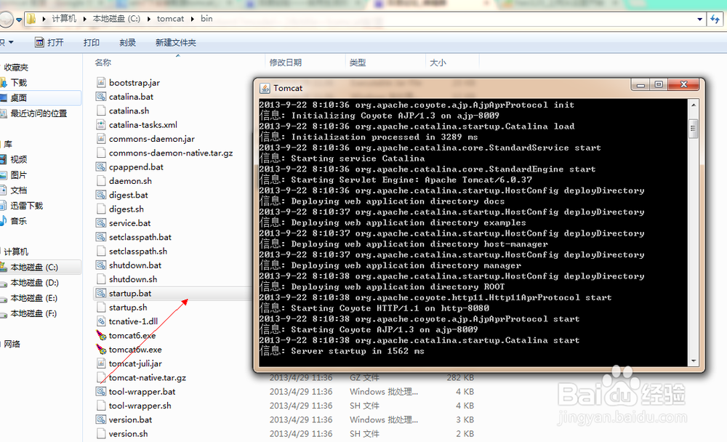Expand the arrow after 本地磁盘 (C:) breadcrumb
This screenshot has width=727, height=442.
click(x=149, y=19)
